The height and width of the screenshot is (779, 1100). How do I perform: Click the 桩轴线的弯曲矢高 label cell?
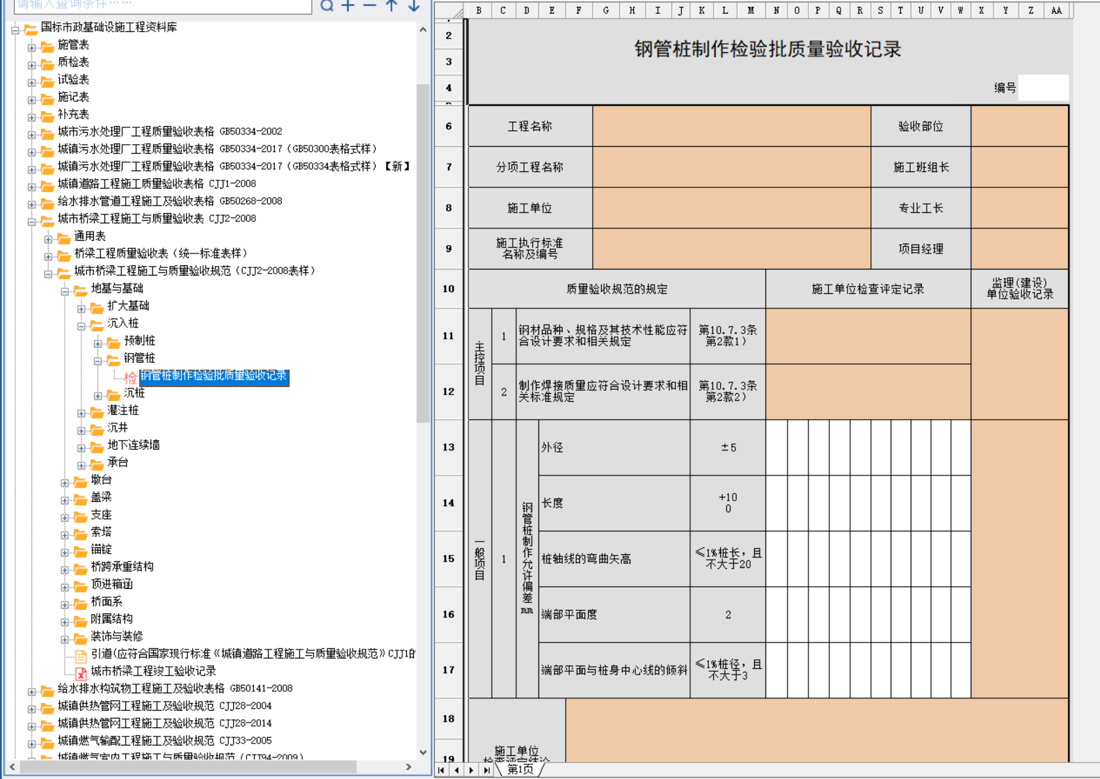pos(614,559)
